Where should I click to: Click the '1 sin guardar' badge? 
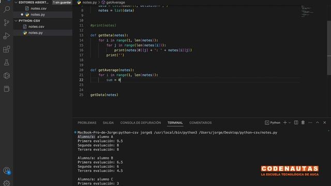click(62, 2)
